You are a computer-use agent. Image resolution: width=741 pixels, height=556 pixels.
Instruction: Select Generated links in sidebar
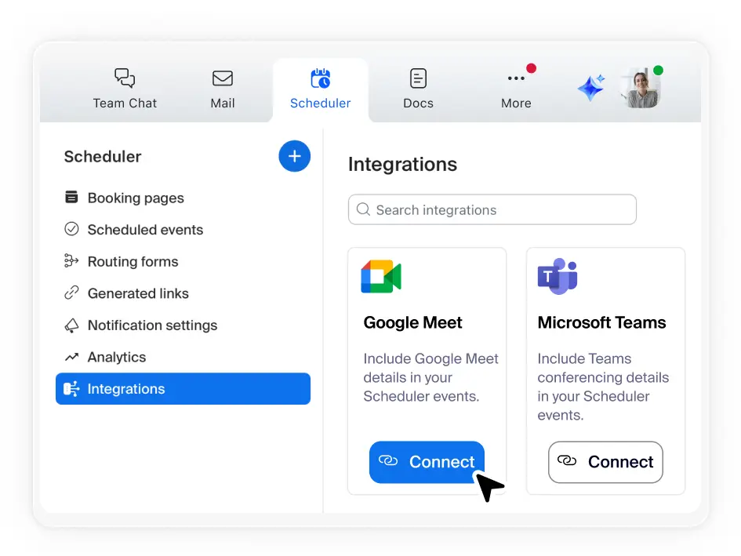[138, 293]
